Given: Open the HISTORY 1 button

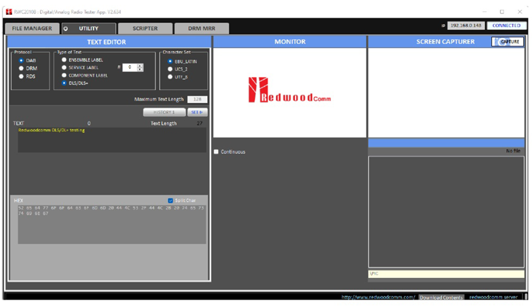Looking at the screenshot, I should tap(164, 112).
